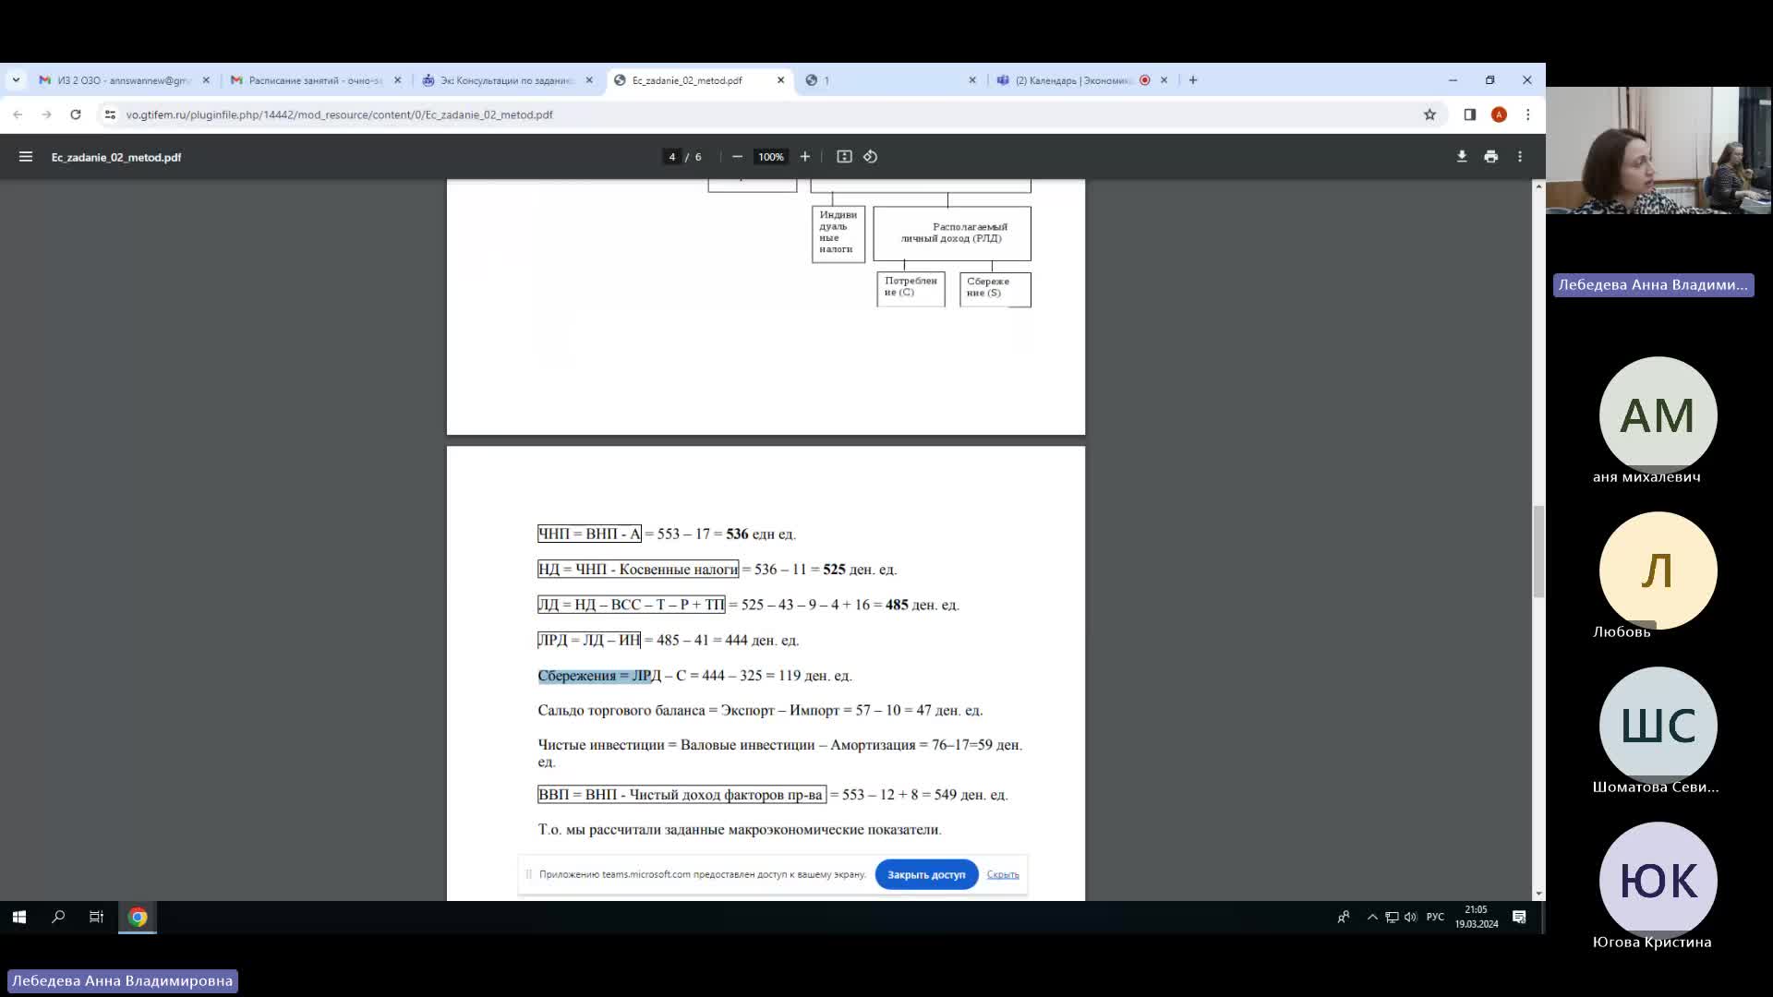Click the Ec_zadanie_02_metod.pdf title in toolbar
The height and width of the screenshot is (997, 1773).
pos(116,157)
